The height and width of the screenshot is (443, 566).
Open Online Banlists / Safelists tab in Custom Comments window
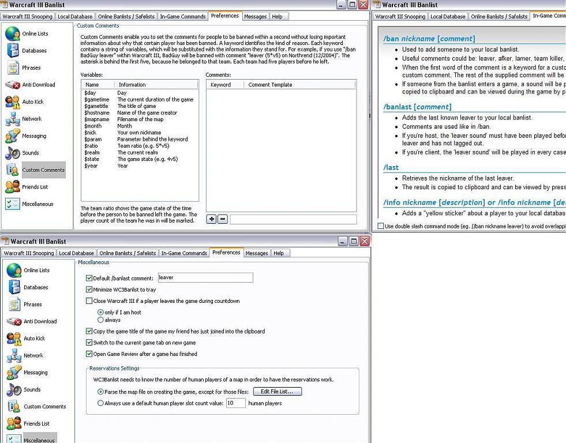(x=126, y=17)
